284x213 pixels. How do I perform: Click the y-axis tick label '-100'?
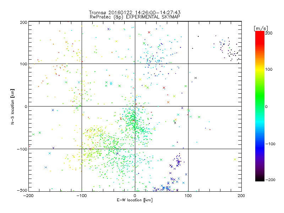22,149
